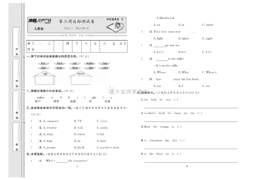Image resolution: width=255 pixels, height=180 pixels.
Task: Choose option "A. my" for the fish bowl question
Action: coord(157,86)
